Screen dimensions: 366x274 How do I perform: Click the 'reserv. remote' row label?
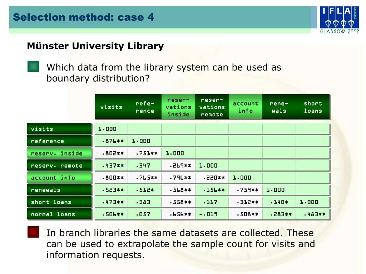(60, 166)
